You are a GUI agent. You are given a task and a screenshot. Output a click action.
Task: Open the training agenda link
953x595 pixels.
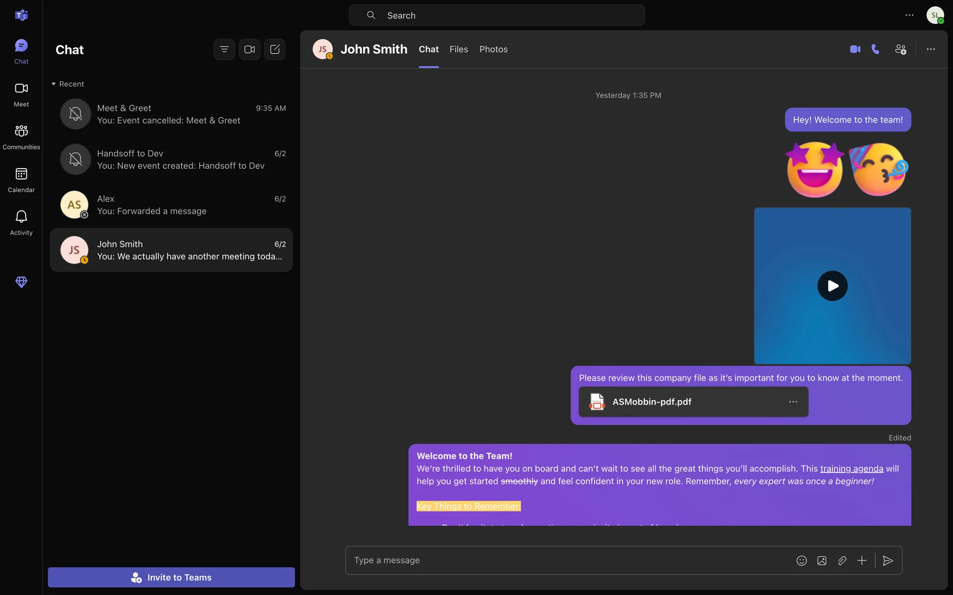point(851,469)
